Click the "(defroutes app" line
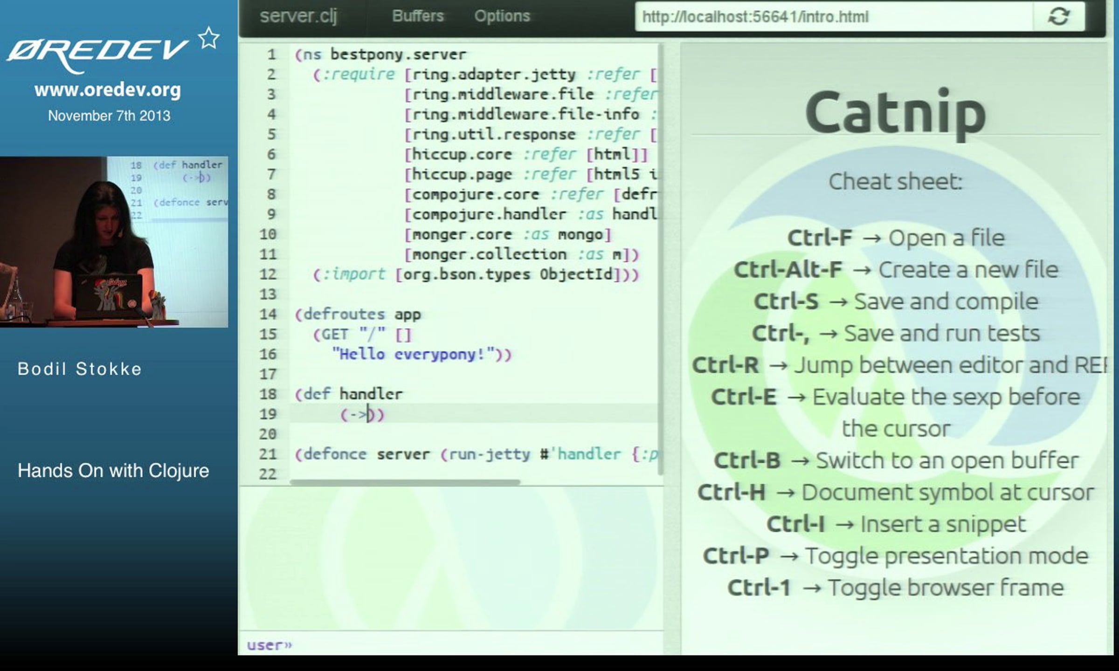Image resolution: width=1119 pixels, height=671 pixels. 358,315
